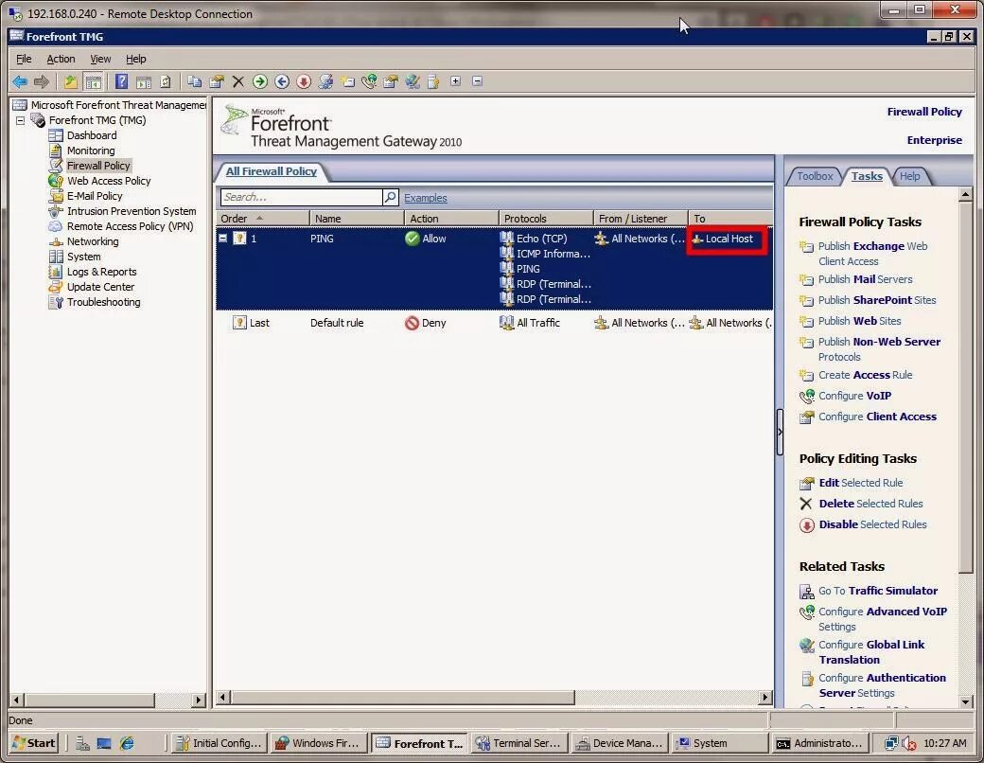Click the Configure VoIP phone toolbar icon

point(369,81)
